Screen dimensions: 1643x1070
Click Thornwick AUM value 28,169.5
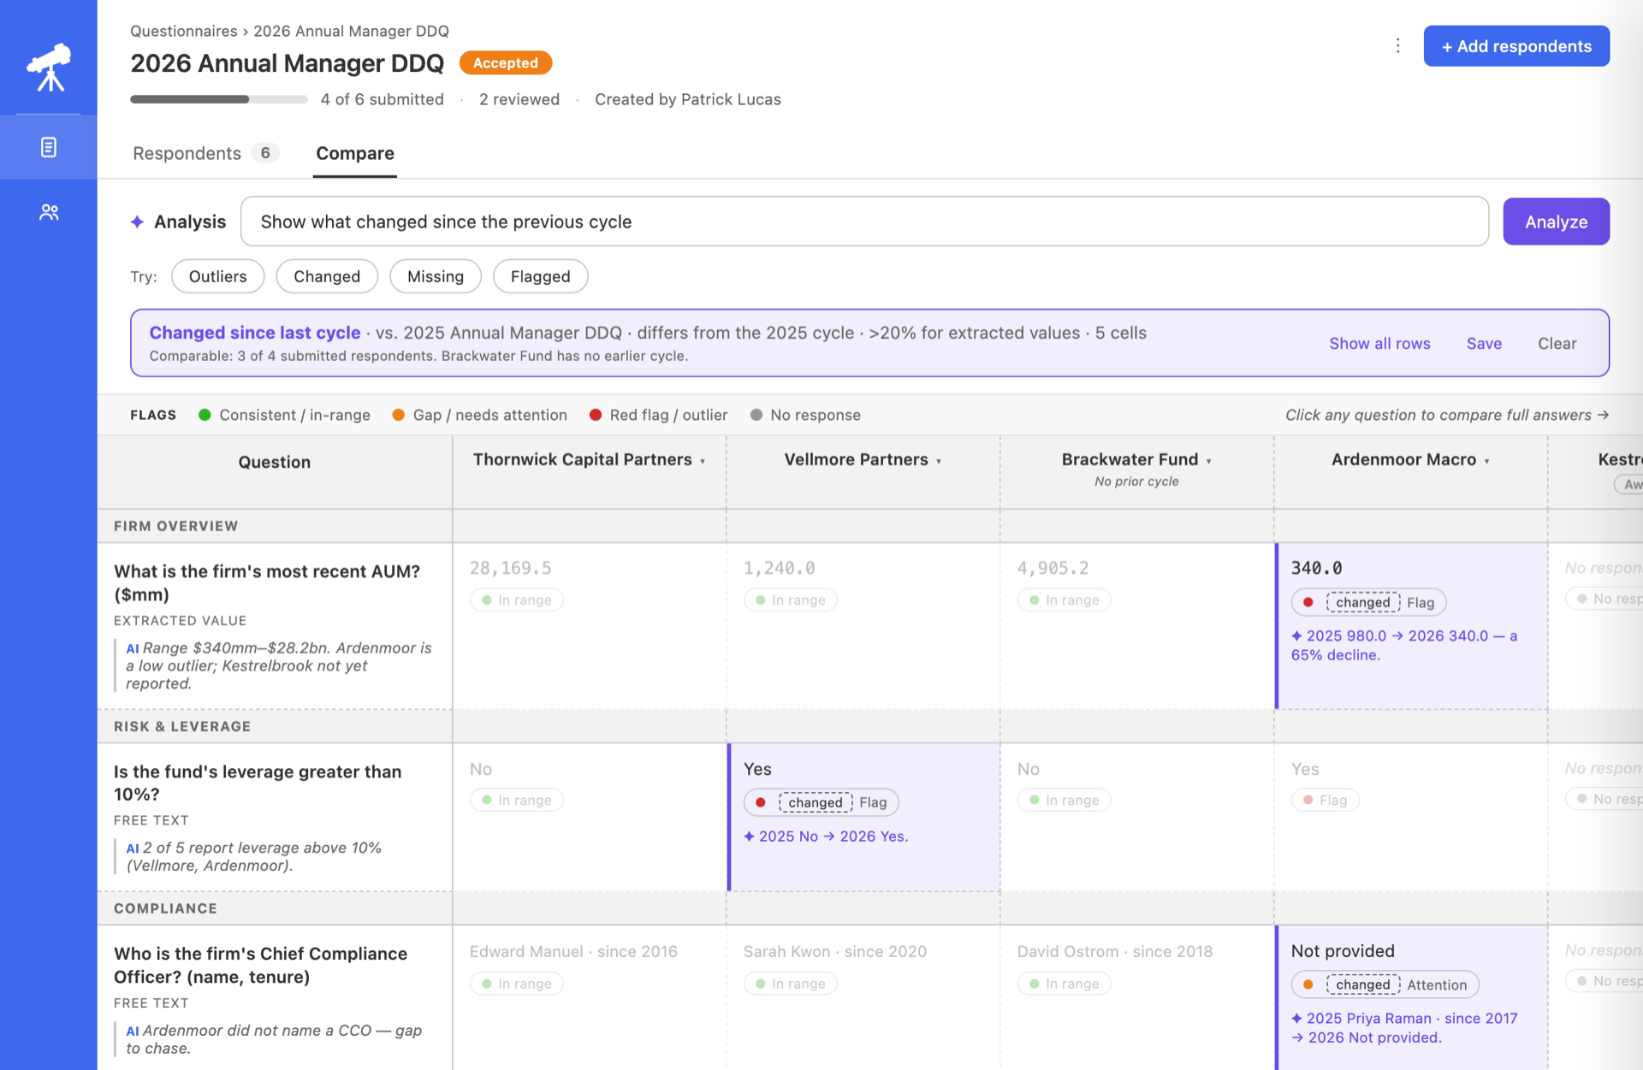click(x=511, y=568)
